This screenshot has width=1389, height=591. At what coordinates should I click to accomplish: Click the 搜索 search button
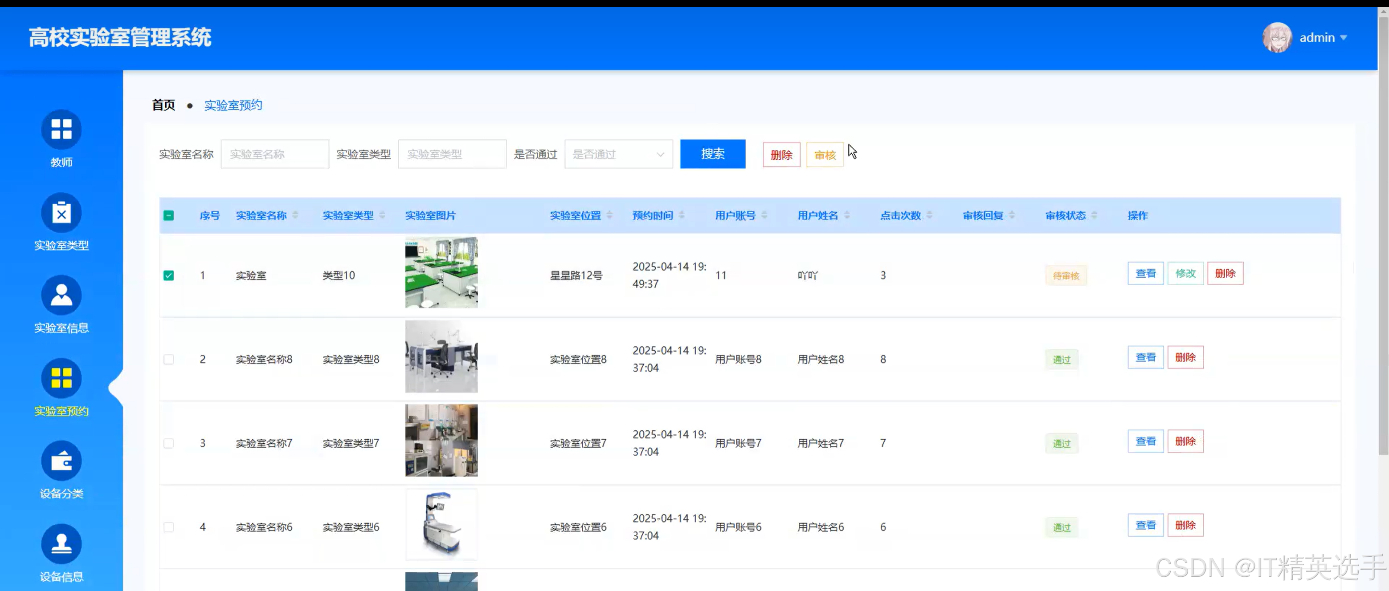tap(712, 154)
